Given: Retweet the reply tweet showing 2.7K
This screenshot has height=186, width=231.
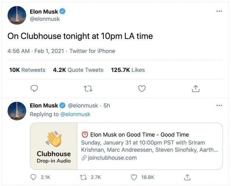Looking at the screenshot, I should coord(83,177).
